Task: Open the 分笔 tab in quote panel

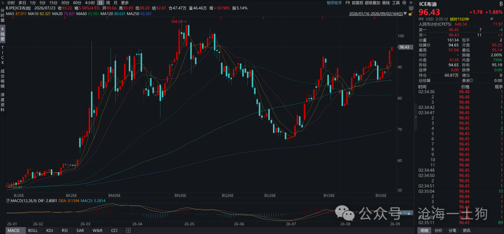Action: pos(453,230)
